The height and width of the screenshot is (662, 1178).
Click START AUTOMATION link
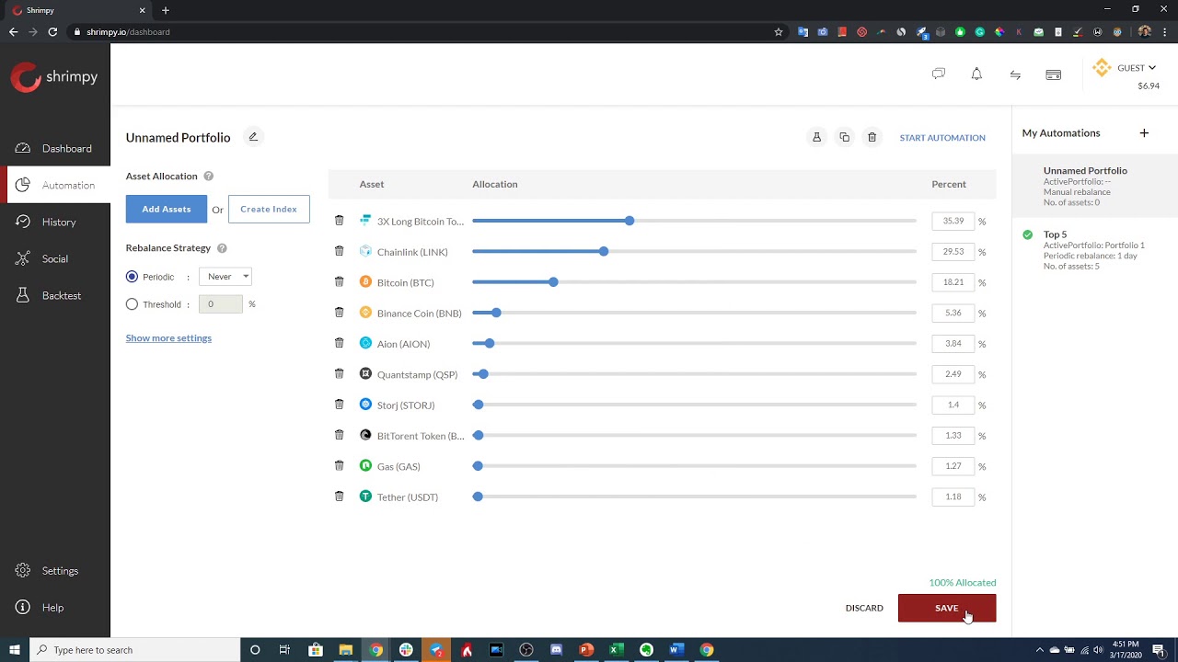[x=942, y=137]
